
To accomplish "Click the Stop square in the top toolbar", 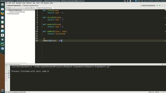I will click(x=162, y=5).
